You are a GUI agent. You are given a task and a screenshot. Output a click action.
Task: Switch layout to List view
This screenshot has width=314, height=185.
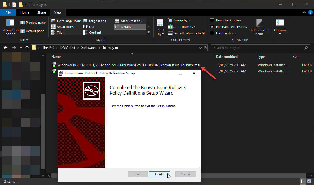coord(88,27)
